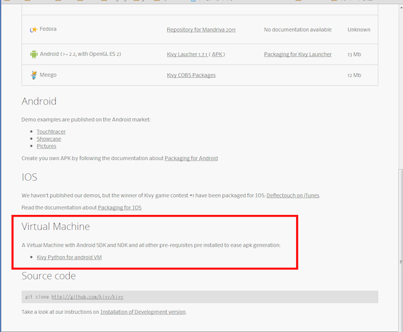Open Kivy COBS Packages link
This screenshot has height=332, width=403.
pyautogui.click(x=191, y=75)
